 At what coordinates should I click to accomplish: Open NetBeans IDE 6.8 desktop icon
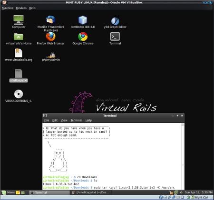click(x=83, y=22)
